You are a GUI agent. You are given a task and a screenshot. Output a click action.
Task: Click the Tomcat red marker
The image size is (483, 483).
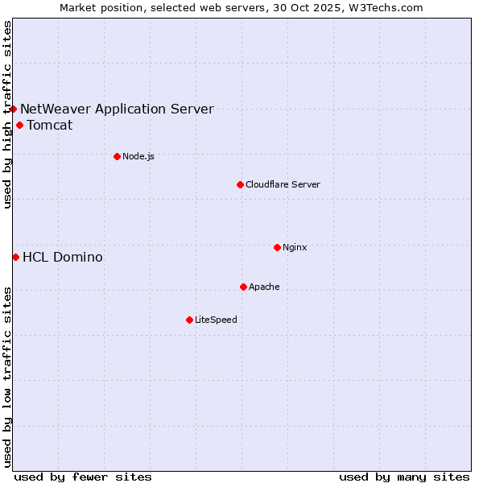(x=19, y=125)
